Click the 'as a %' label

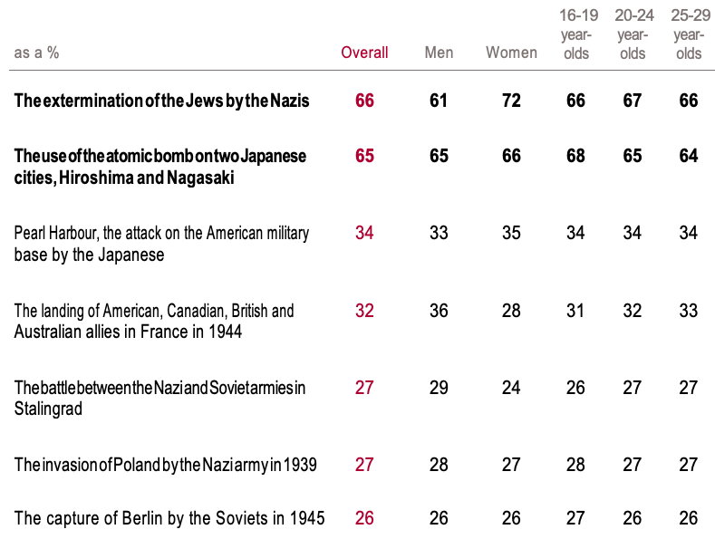point(37,53)
